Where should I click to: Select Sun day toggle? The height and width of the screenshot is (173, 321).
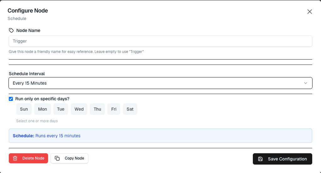(24, 109)
